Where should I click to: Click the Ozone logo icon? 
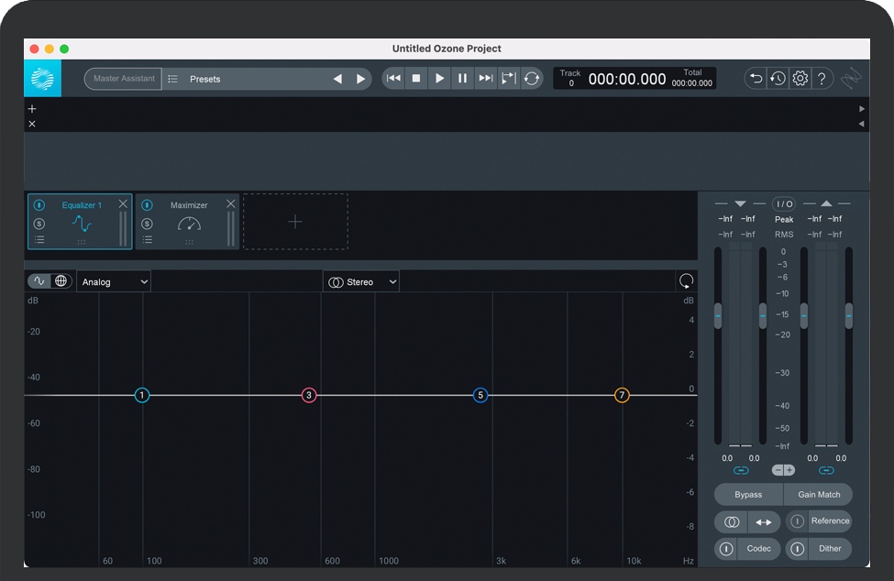pos(42,79)
